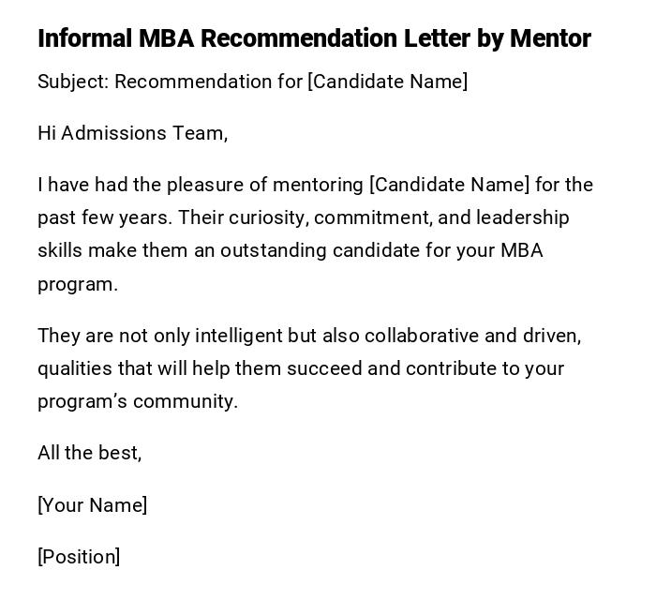Click "MBA" in the first body paragraph
656x615 pixels.
coord(521,250)
